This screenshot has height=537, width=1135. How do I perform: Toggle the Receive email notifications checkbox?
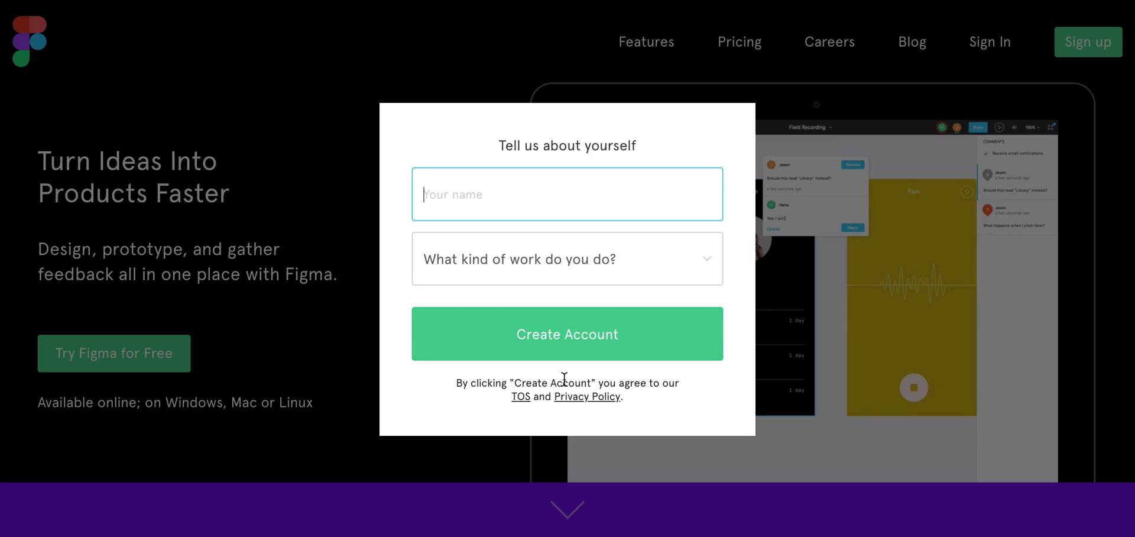[x=986, y=153]
